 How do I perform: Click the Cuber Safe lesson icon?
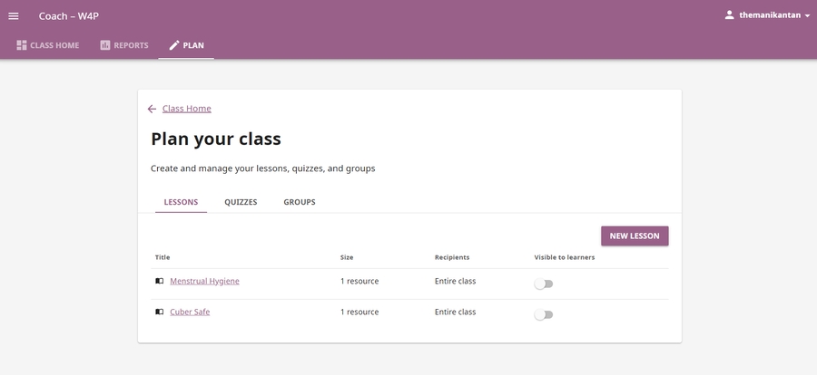[x=160, y=312]
